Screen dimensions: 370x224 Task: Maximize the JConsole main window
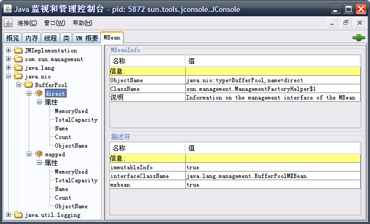tap(348, 9)
